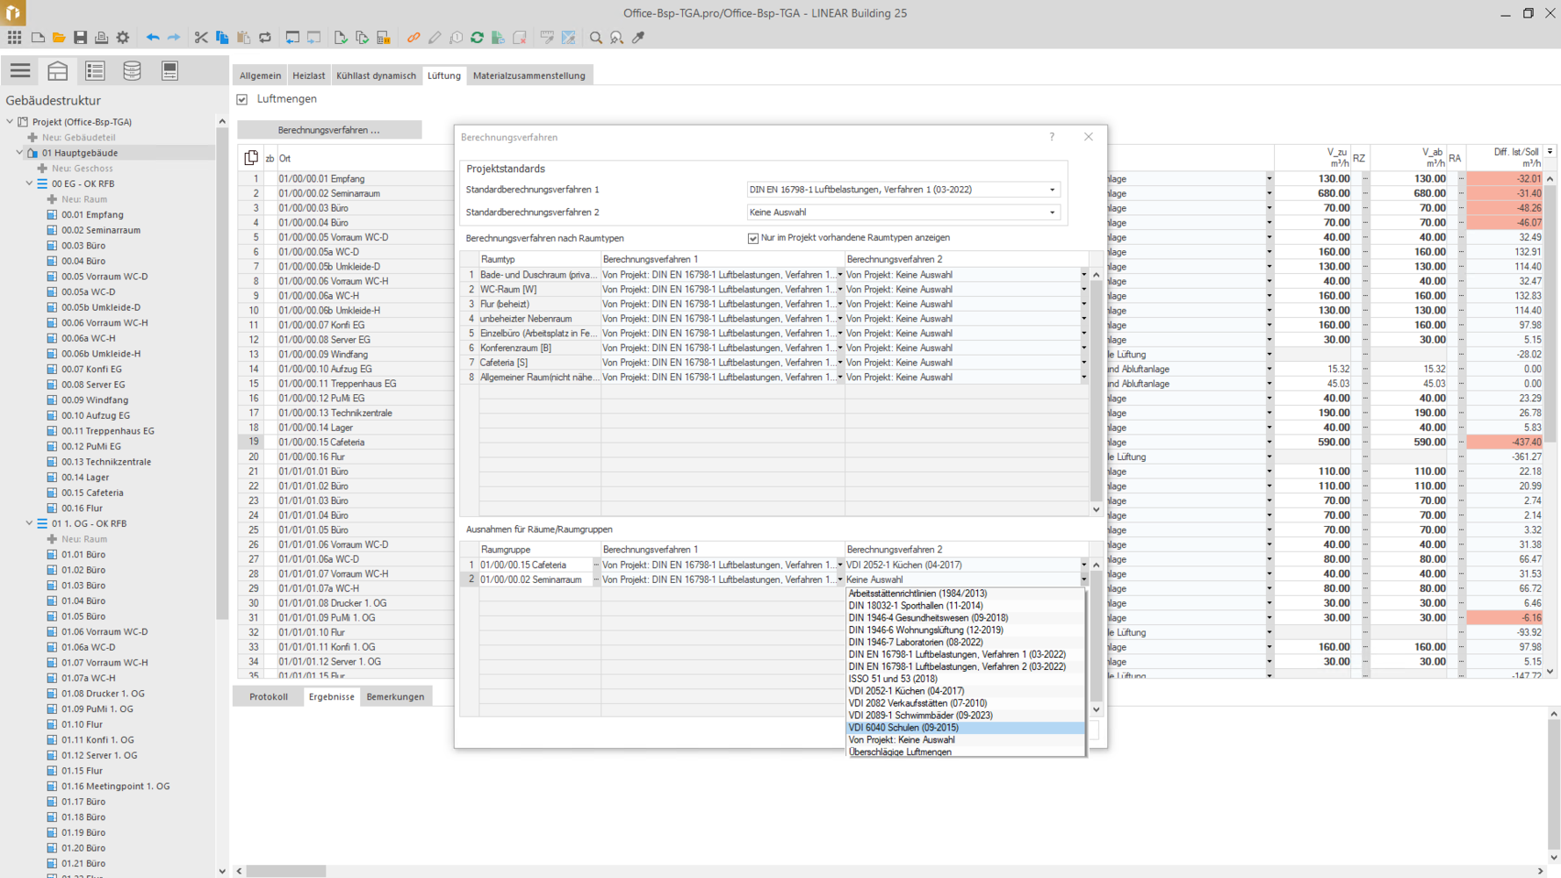Switch to the building structure view icon
Screen dimensions: 1561x878
pos(57,70)
